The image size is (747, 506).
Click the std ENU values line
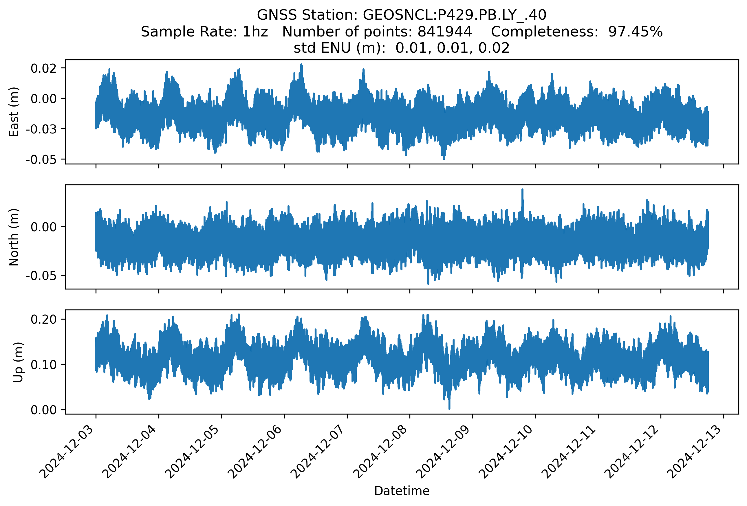coord(402,48)
